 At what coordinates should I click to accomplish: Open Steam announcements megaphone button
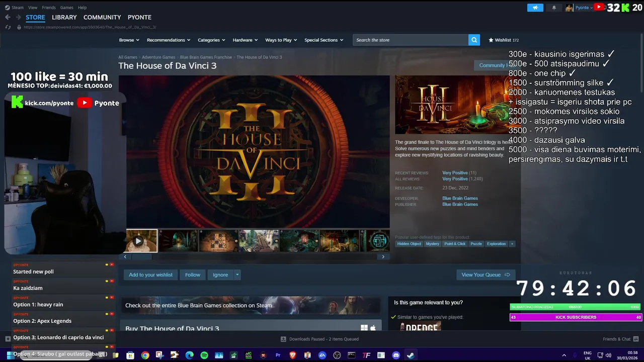pos(535,8)
